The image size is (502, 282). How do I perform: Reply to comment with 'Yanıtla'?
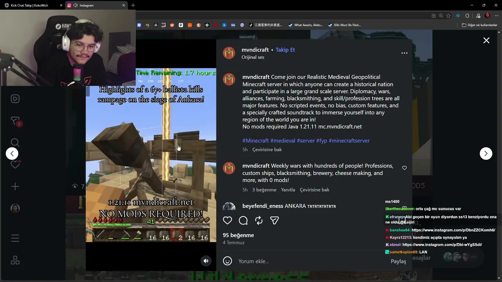click(x=288, y=190)
